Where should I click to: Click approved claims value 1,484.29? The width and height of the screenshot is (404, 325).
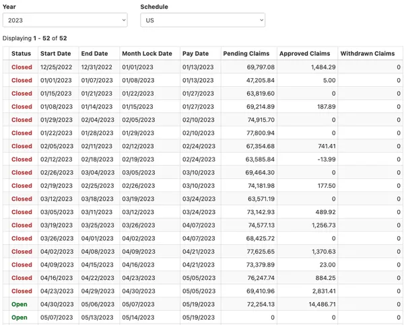coord(323,67)
